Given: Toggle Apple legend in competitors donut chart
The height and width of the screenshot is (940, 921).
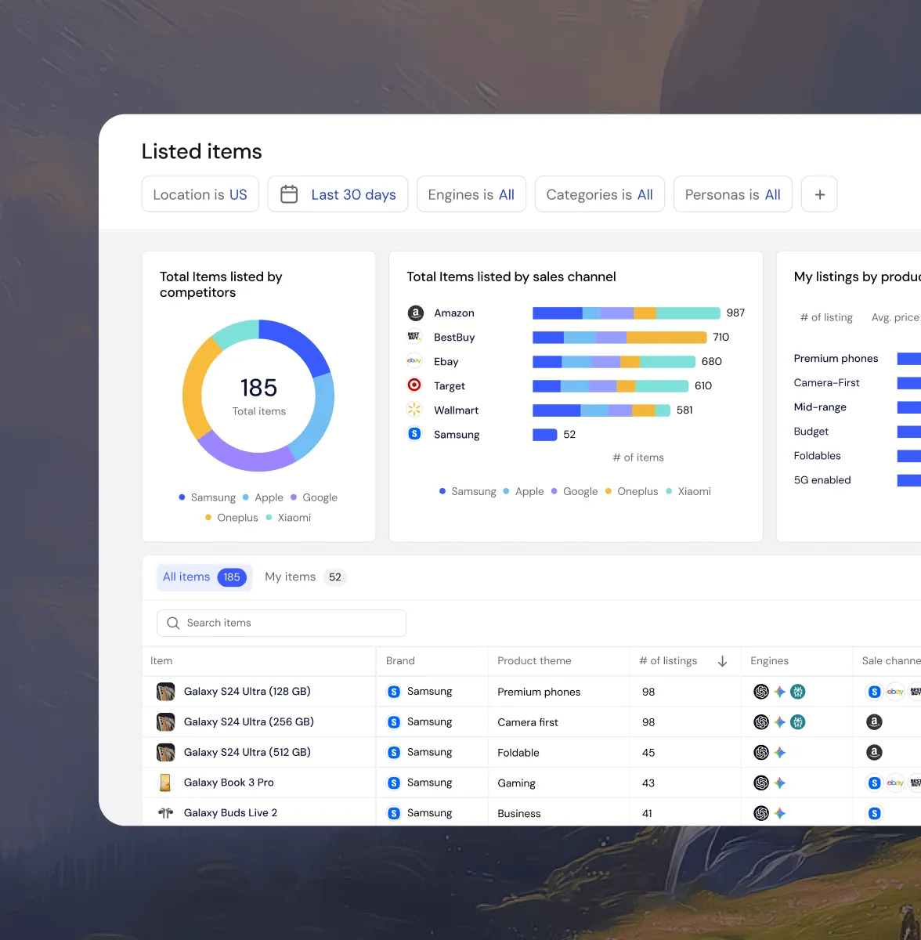Looking at the screenshot, I should point(263,497).
